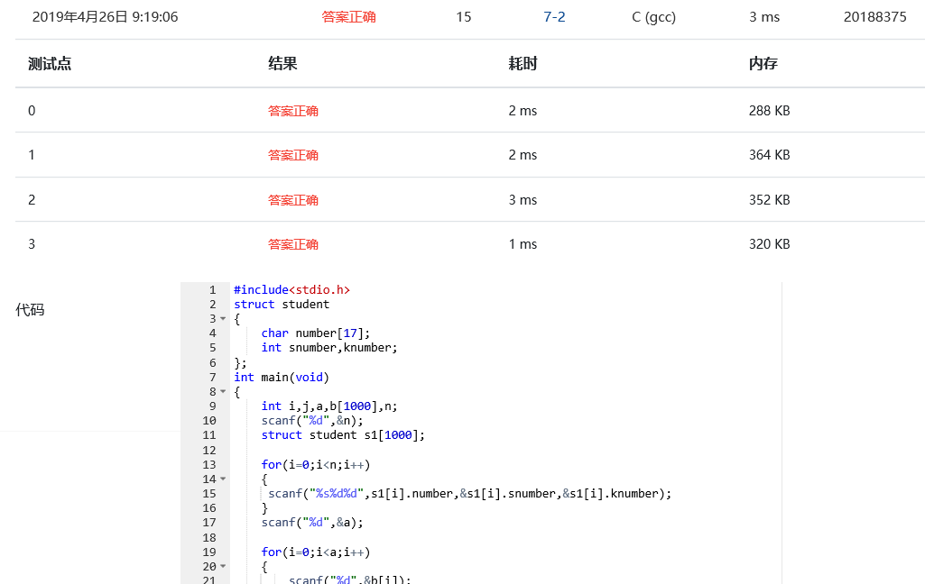Click the struct student s1[1000] code line

pyautogui.click(x=343, y=435)
